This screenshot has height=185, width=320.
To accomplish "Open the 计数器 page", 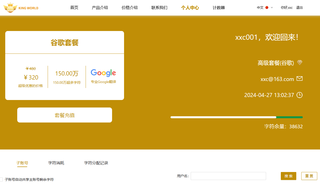I will coord(218,7).
